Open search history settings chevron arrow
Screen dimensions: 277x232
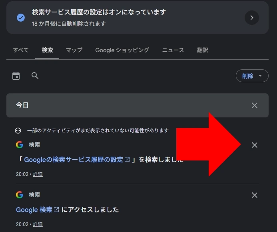click(251, 18)
